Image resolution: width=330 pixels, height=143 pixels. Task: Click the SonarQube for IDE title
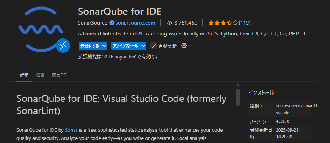pyautogui.click(x=119, y=12)
